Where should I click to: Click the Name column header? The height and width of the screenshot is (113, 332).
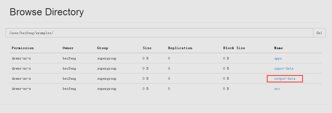278,48
